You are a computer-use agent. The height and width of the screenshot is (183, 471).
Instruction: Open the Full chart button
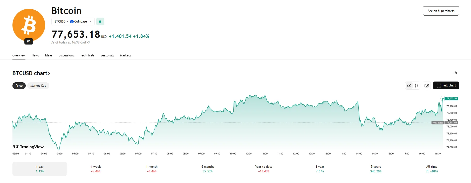click(x=446, y=86)
